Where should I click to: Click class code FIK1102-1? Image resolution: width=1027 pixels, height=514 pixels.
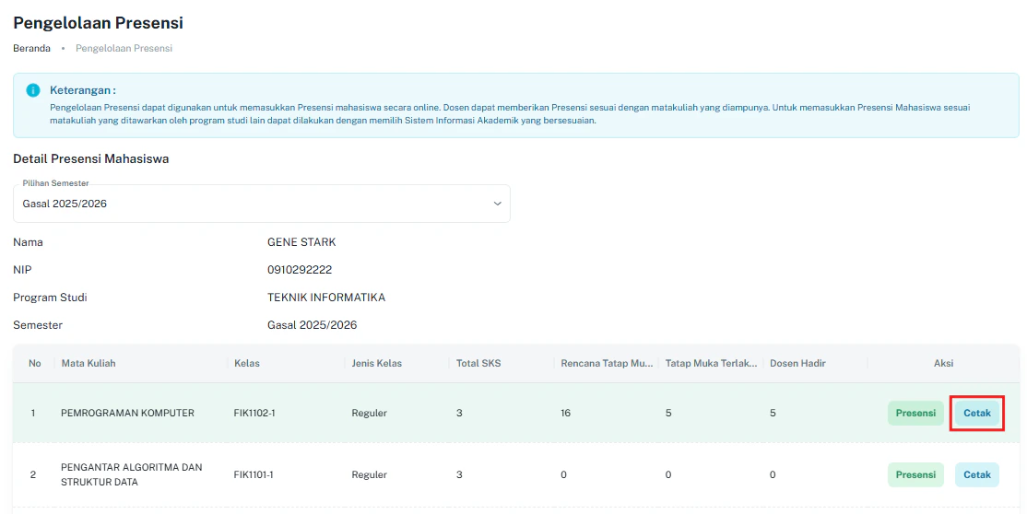254,414
